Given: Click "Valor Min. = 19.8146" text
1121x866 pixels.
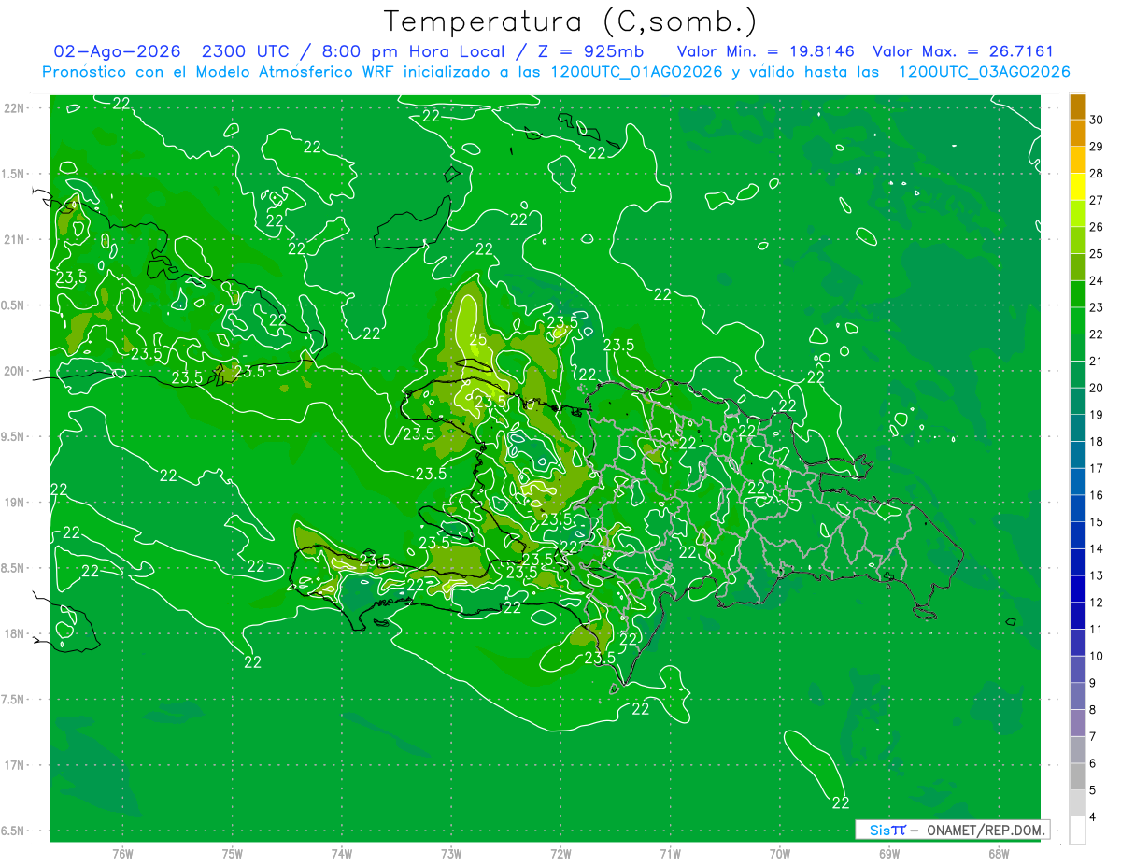Looking at the screenshot, I should click(x=766, y=51).
